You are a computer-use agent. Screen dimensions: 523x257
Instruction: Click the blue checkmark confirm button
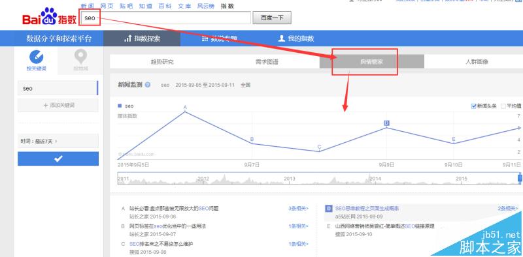click(x=58, y=159)
